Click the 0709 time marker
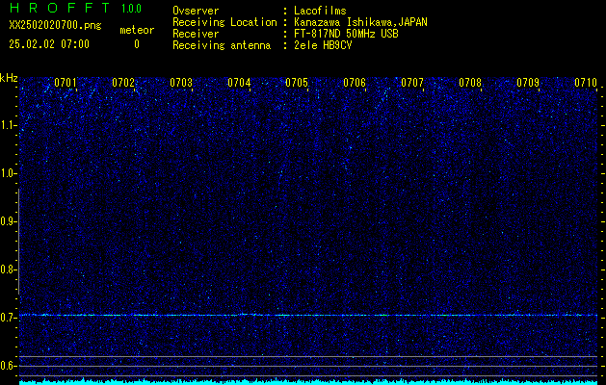606x385 pixels. point(528,83)
